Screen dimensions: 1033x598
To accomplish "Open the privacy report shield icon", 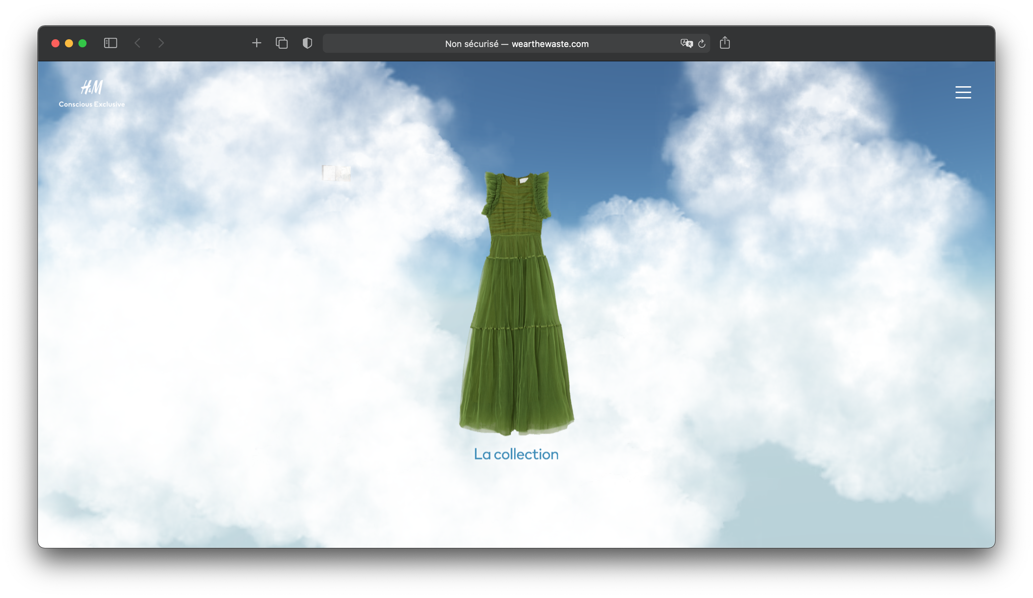I will (x=308, y=43).
